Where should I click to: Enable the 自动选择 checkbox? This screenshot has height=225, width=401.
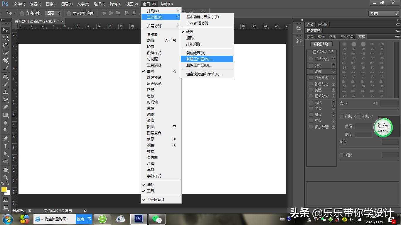(22, 13)
